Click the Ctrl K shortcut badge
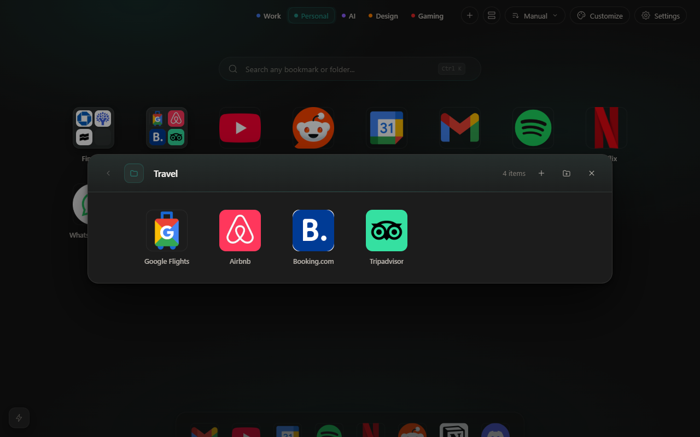The image size is (700, 437). [x=452, y=69]
